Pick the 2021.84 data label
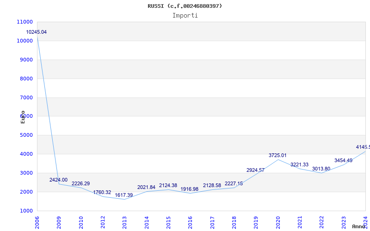 146,188
